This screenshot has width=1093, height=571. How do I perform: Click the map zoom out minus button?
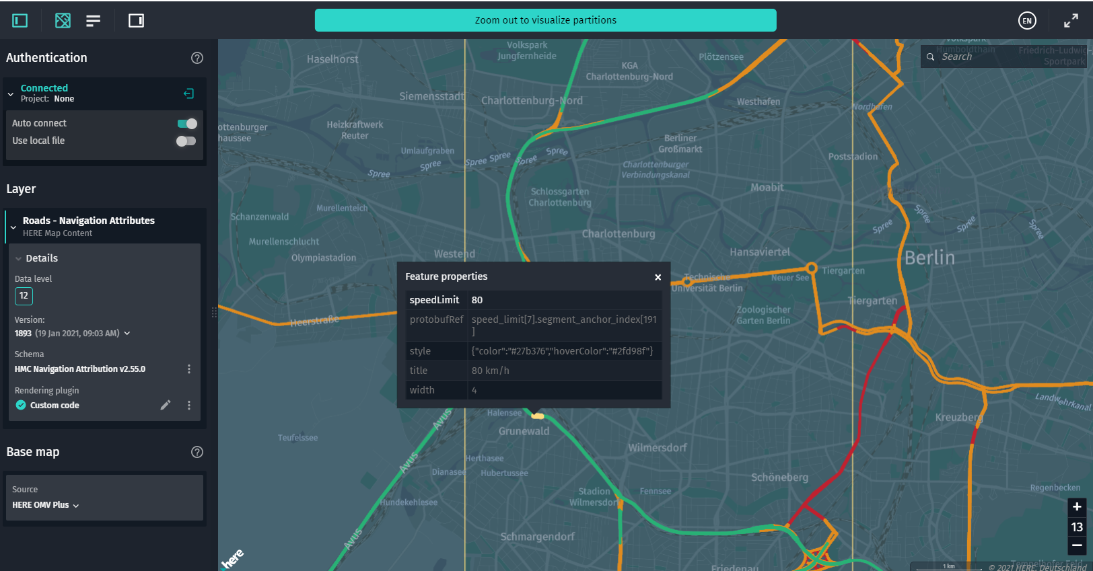(1077, 545)
